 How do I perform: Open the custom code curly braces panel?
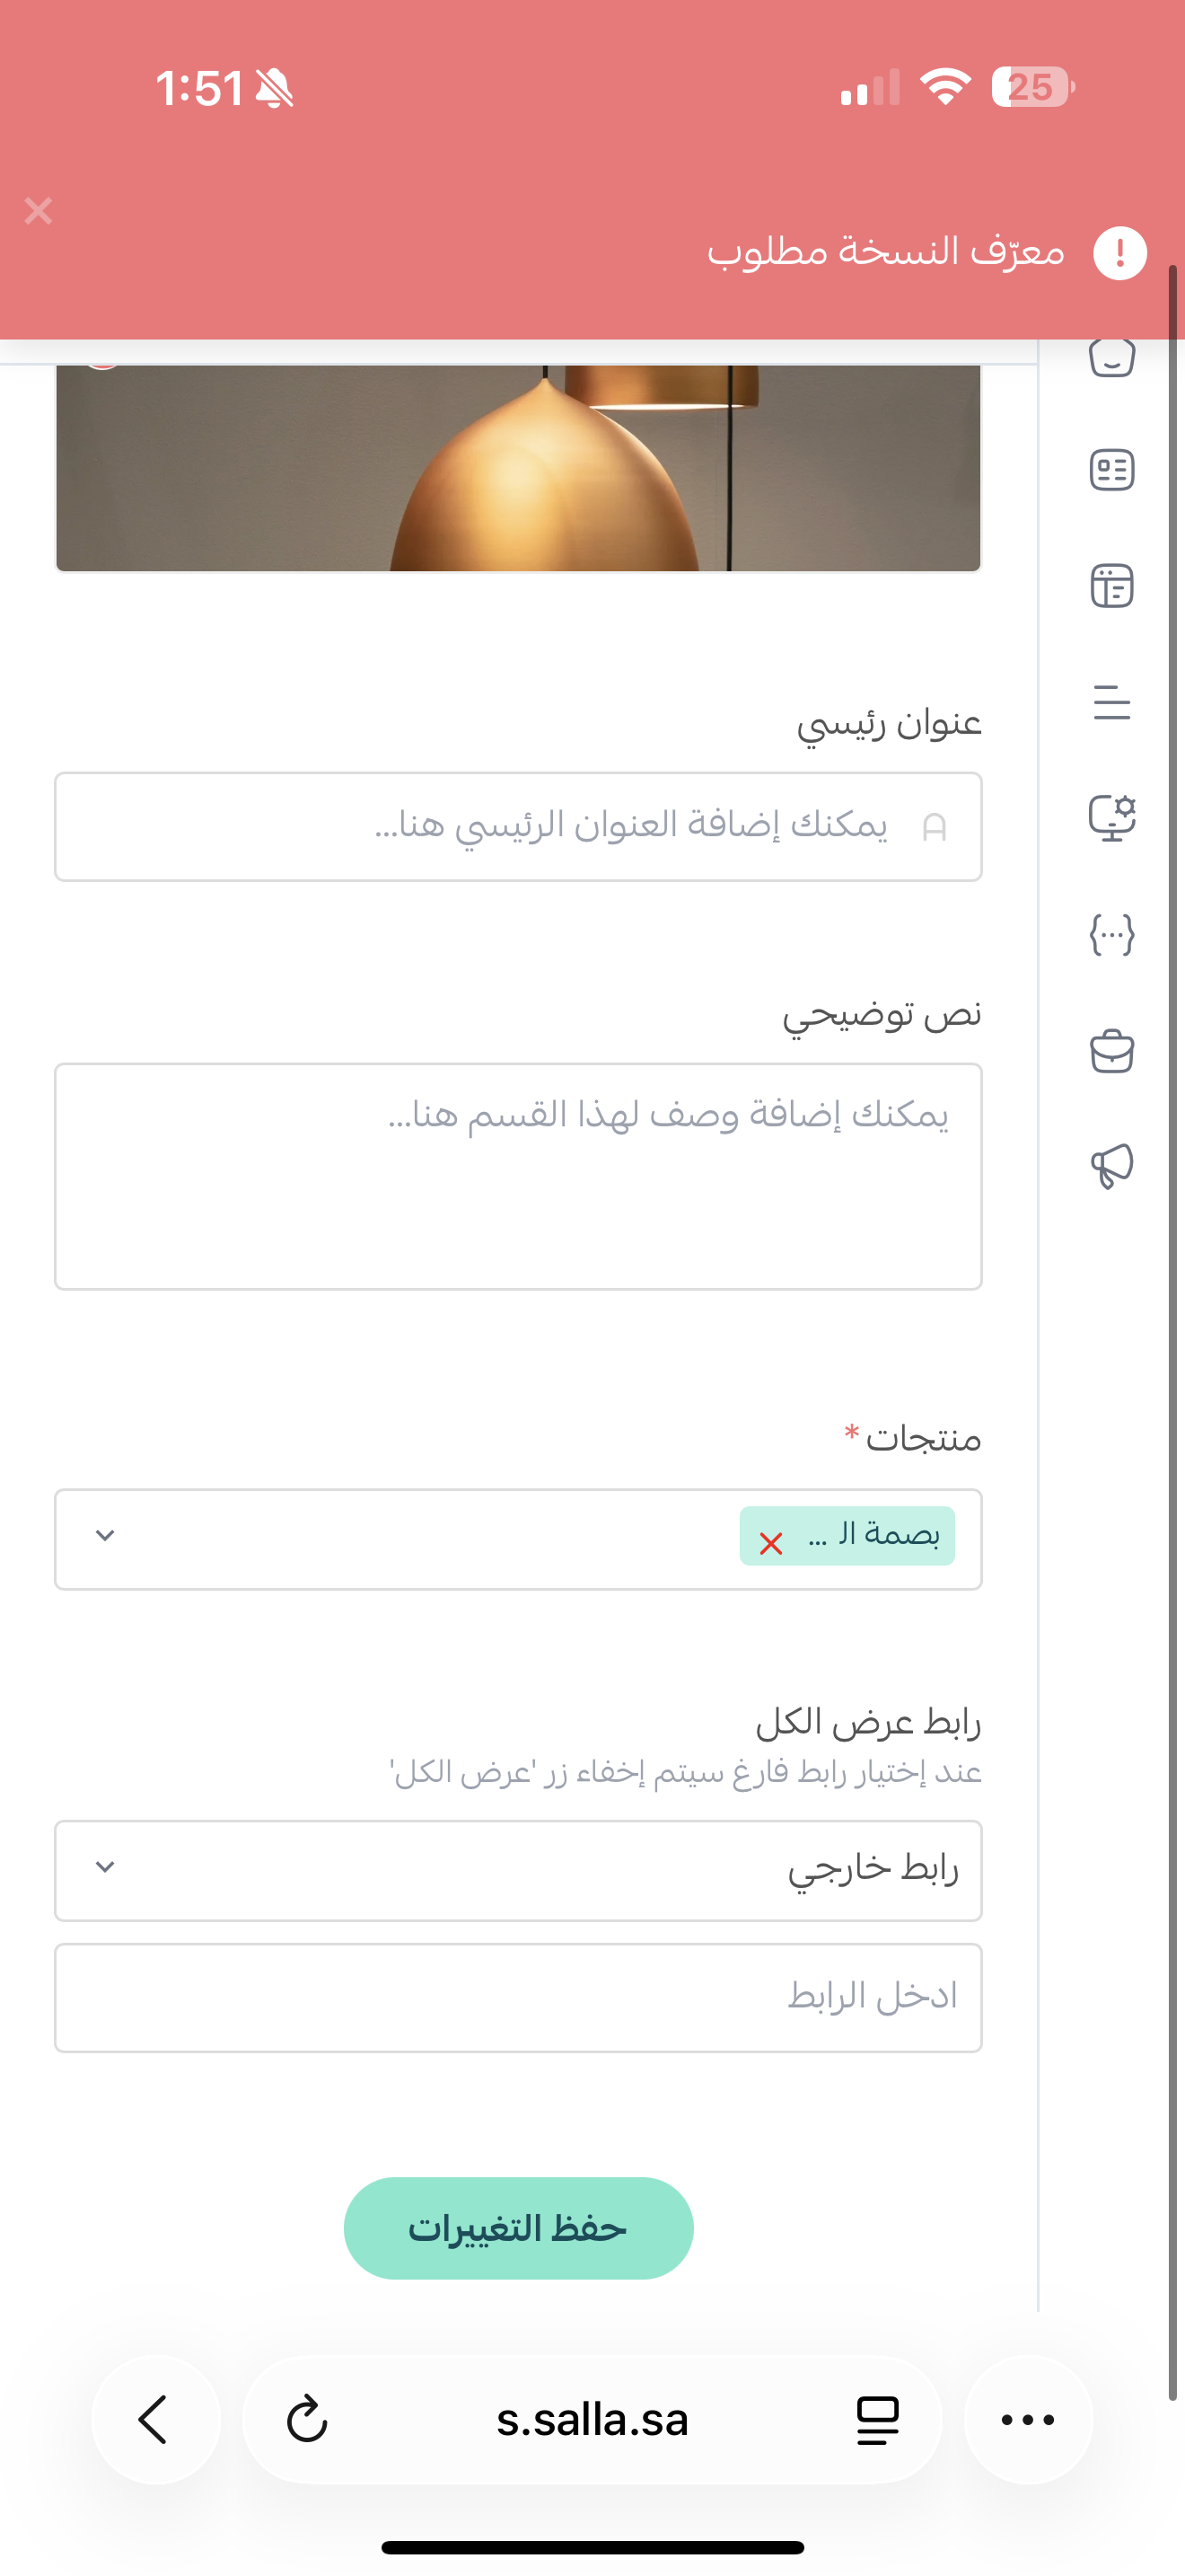pos(1112,932)
